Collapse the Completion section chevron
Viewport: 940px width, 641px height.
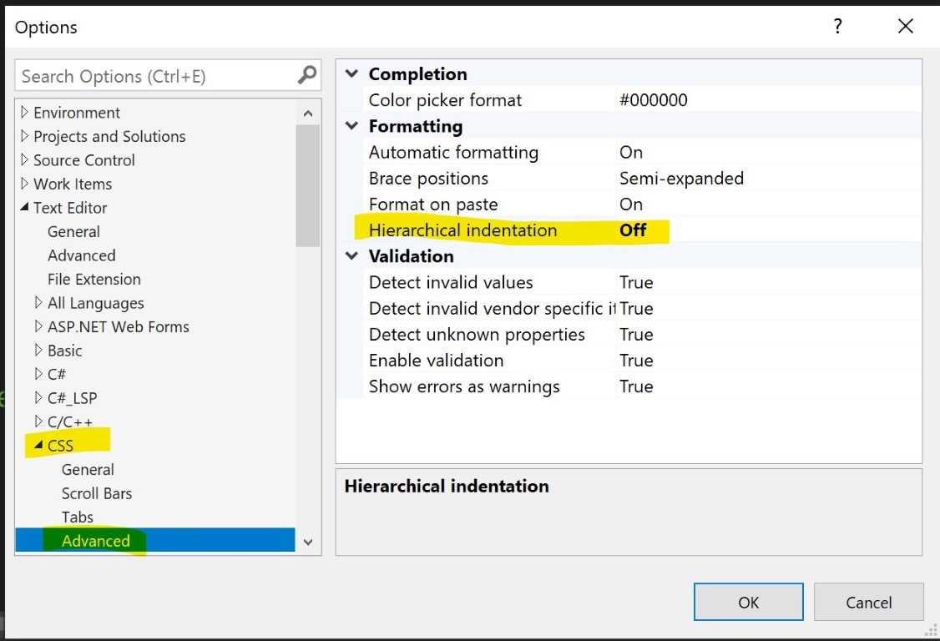click(x=351, y=74)
